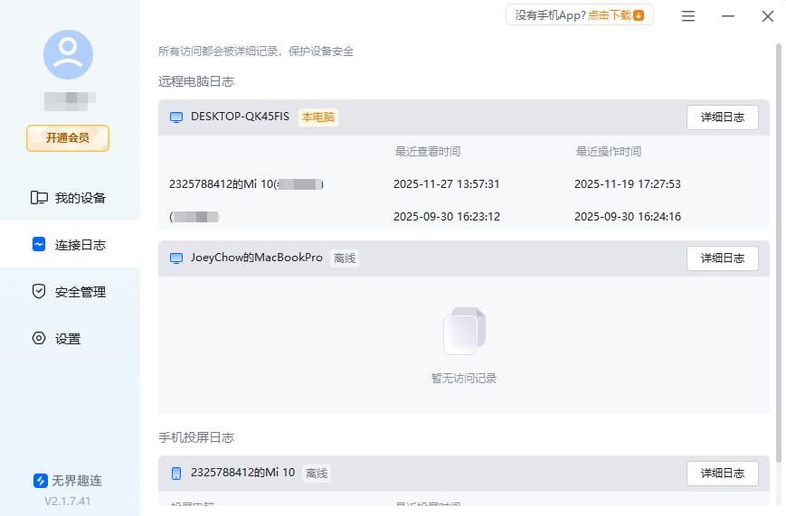This screenshot has width=786, height=516.
Task: Click the 暂无访问记录 text
Action: [464, 379]
